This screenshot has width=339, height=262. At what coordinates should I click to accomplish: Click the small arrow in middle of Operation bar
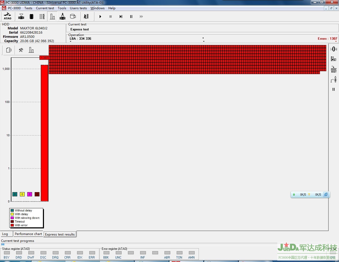pyautogui.click(x=203, y=41)
